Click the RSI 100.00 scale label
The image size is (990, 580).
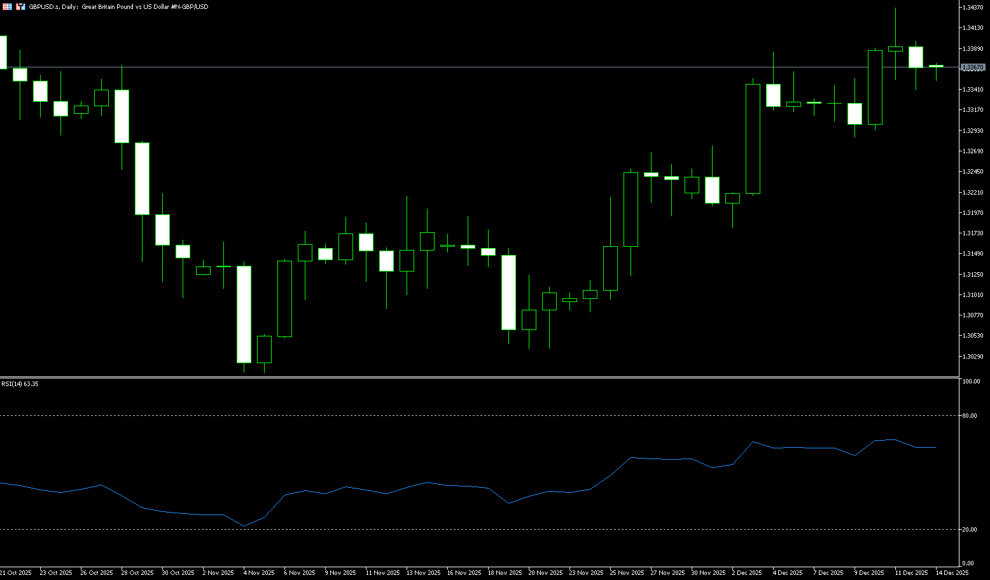pos(971,382)
